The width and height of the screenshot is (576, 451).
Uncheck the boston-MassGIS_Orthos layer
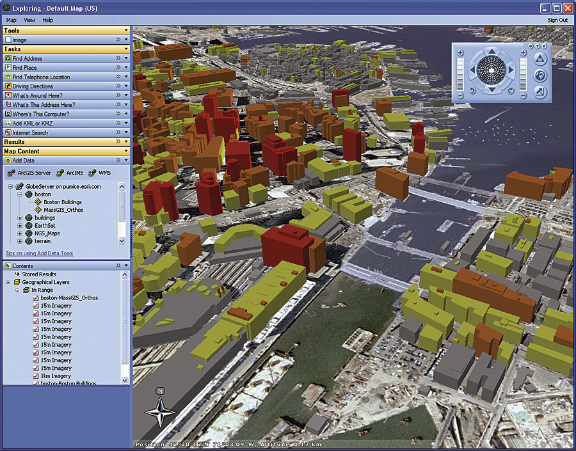[x=36, y=298]
